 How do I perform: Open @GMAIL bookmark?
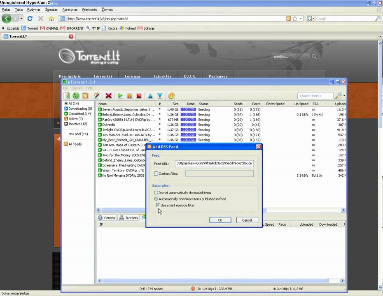click(x=49, y=28)
